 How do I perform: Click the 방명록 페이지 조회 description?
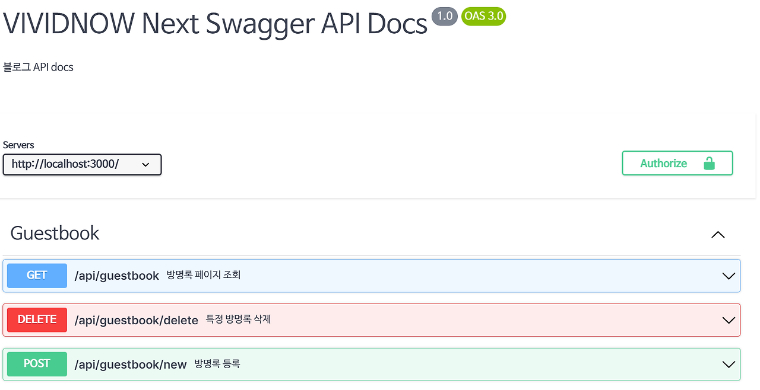[204, 275]
